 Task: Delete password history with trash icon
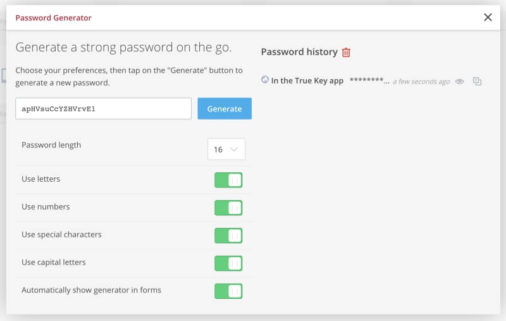point(346,53)
